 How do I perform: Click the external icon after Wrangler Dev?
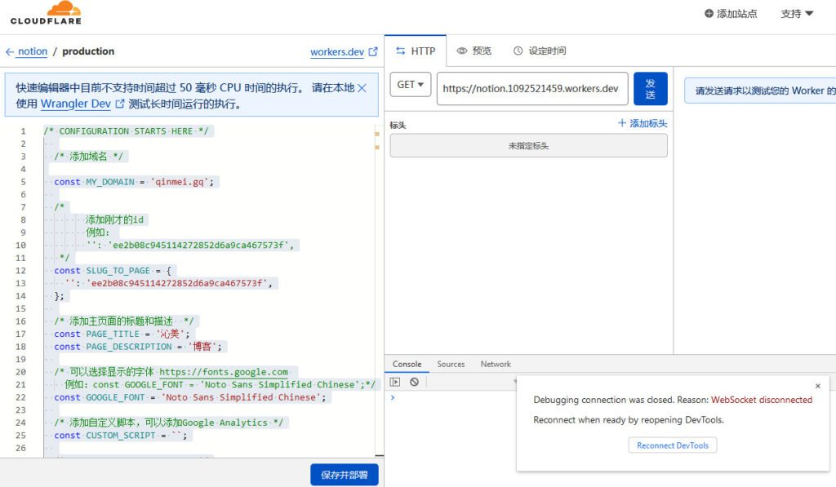120,104
